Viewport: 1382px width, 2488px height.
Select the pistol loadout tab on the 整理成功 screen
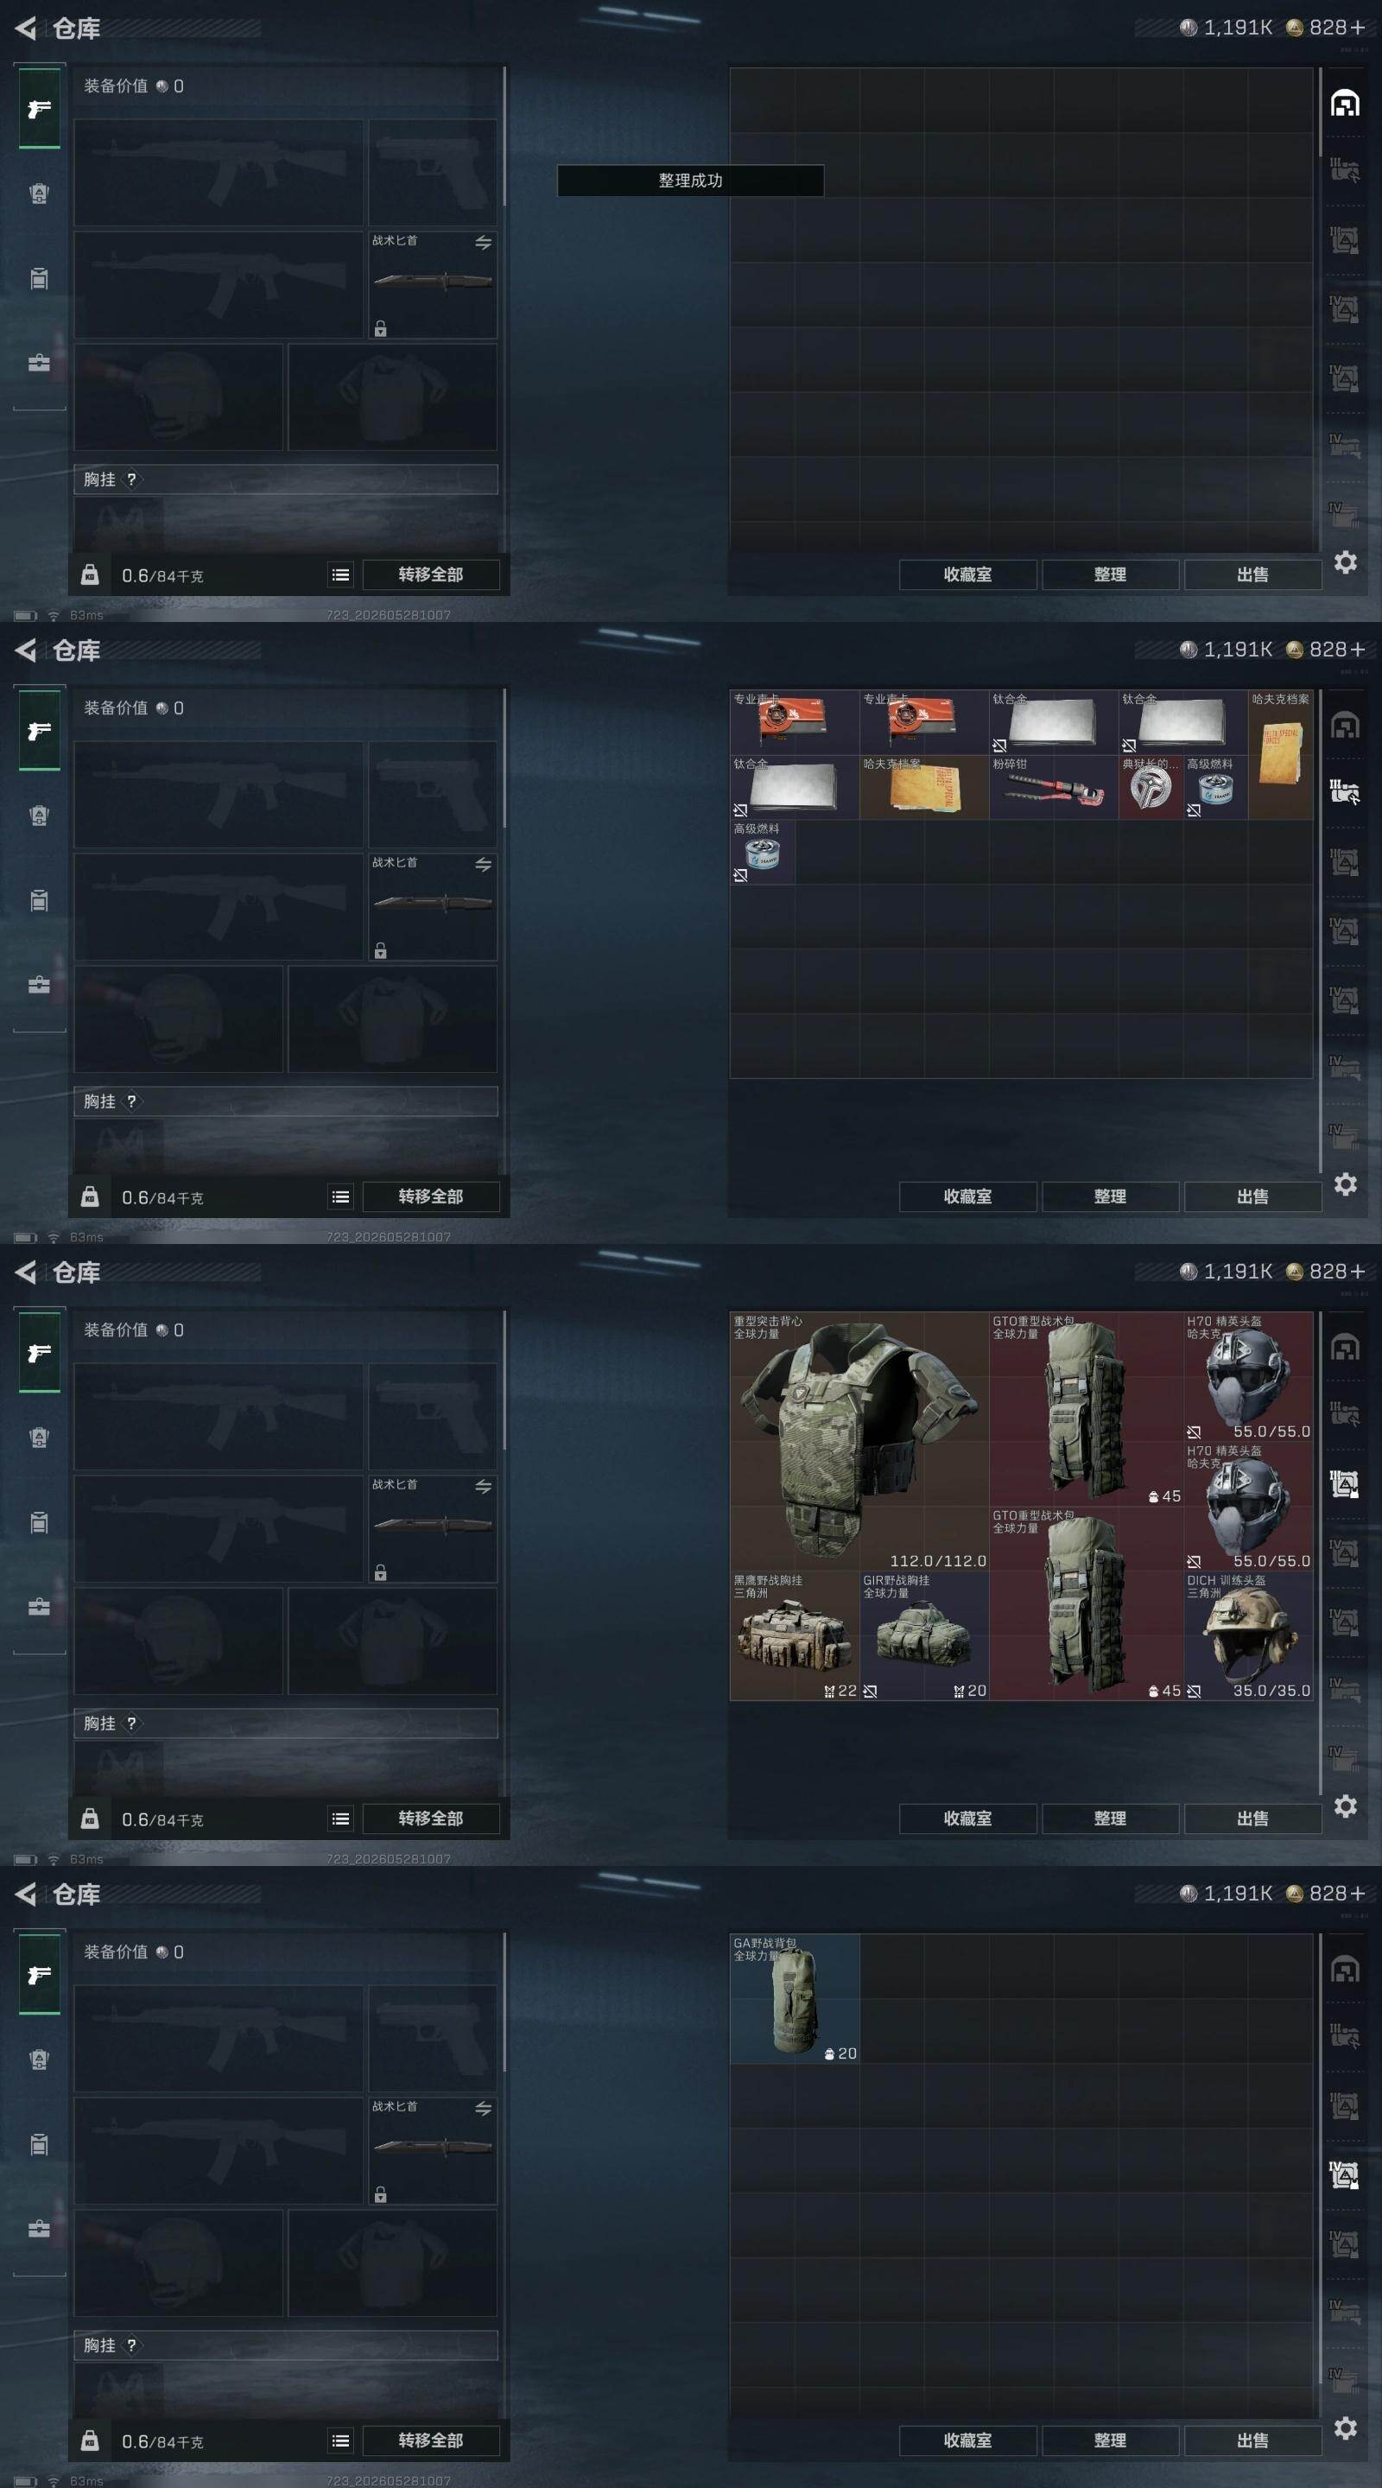40,109
